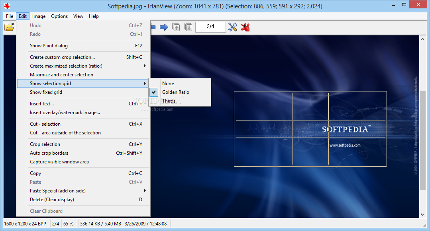
Task: Click the 336.14 KB / 5.49 MB status
Action: pyautogui.click(x=100, y=223)
